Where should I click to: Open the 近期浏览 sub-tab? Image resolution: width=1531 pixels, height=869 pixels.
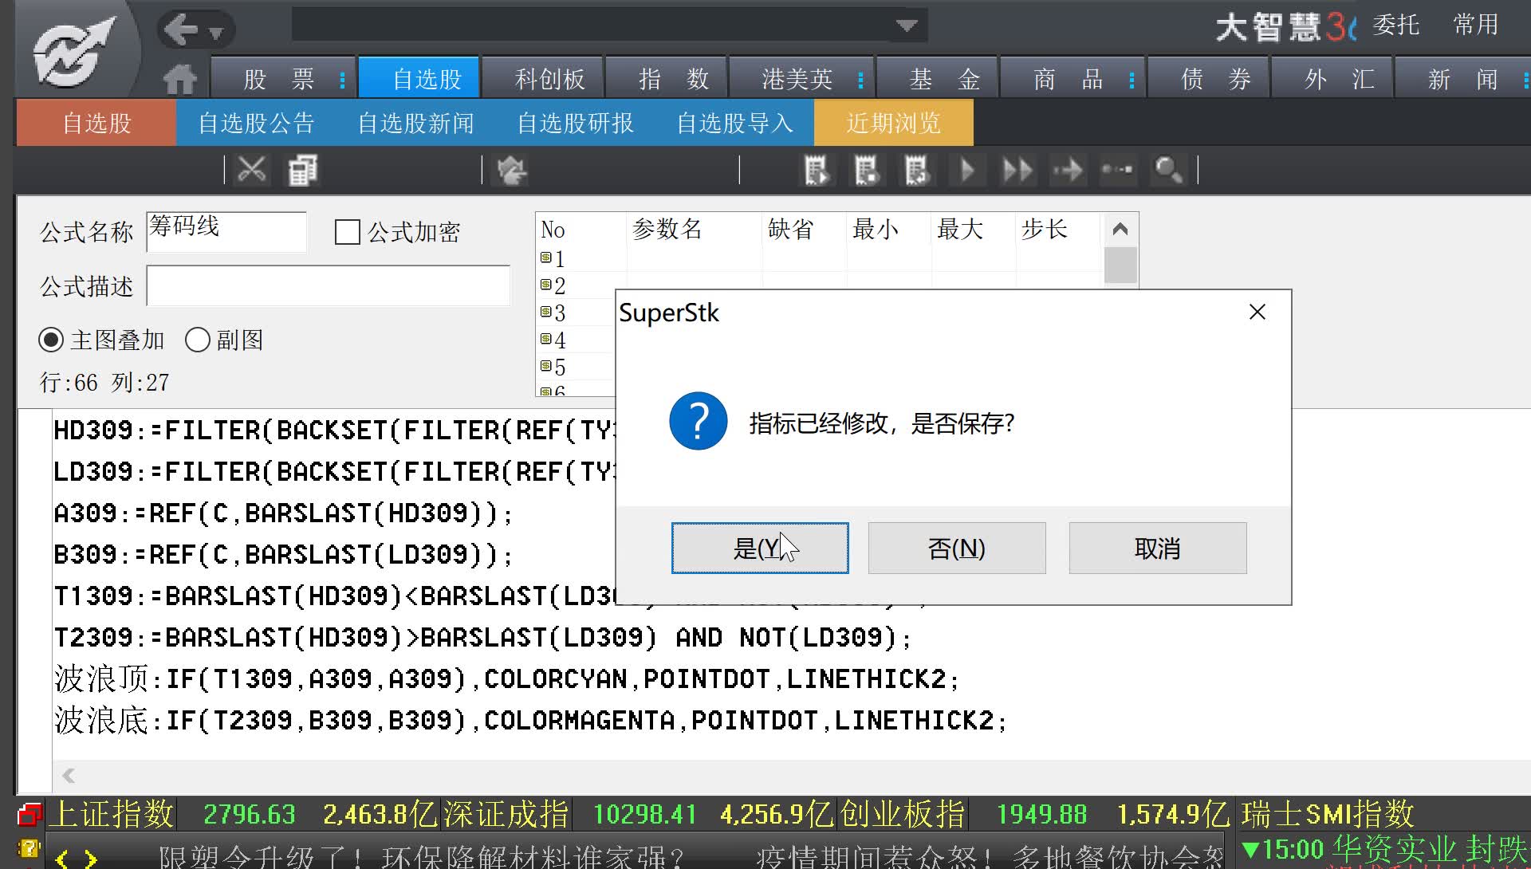894,123
